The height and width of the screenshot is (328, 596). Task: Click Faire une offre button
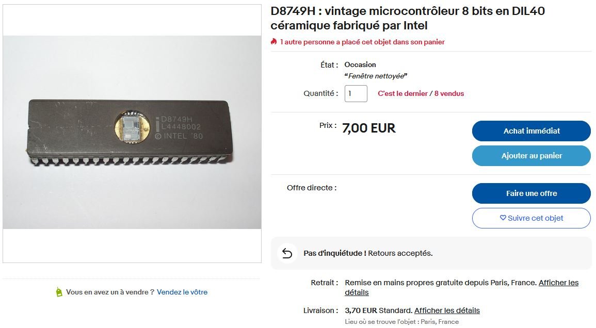point(531,193)
